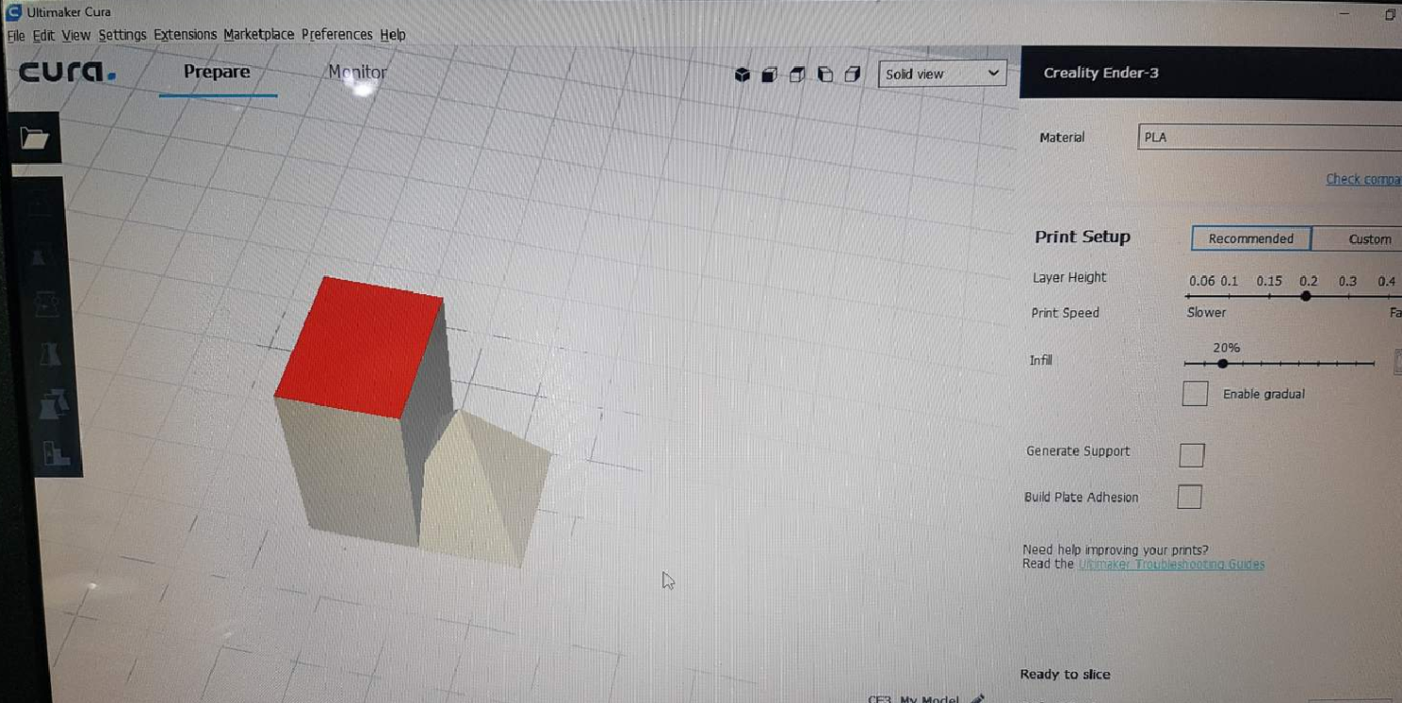Click the Check compatibility link

(1363, 179)
